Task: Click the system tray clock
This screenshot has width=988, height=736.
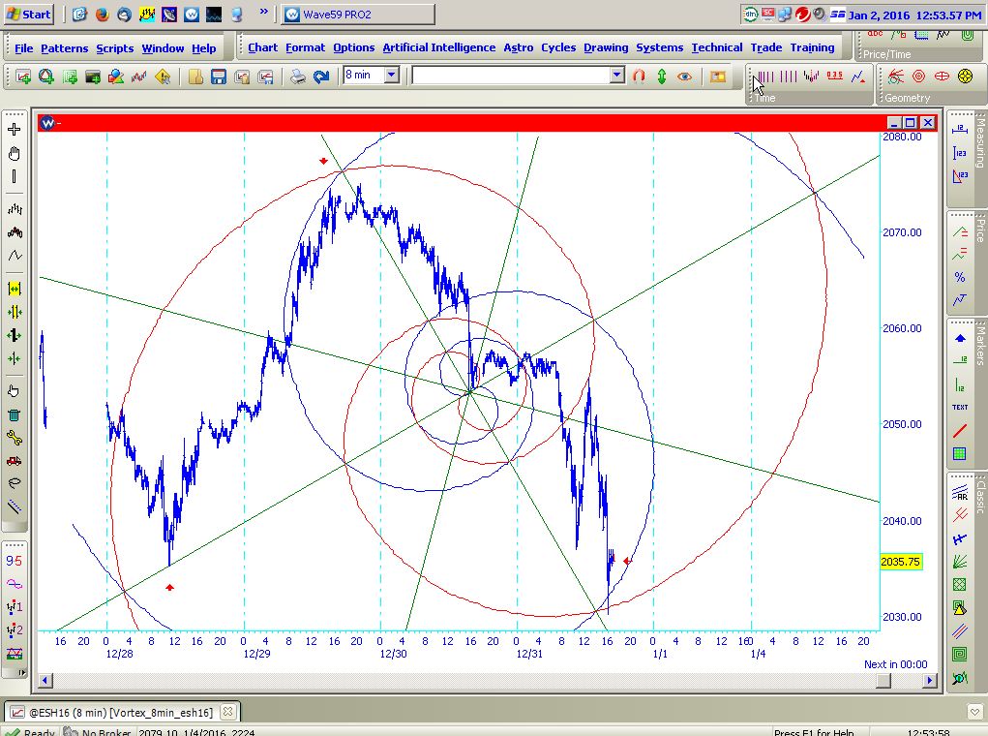Action: coord(914,15)
